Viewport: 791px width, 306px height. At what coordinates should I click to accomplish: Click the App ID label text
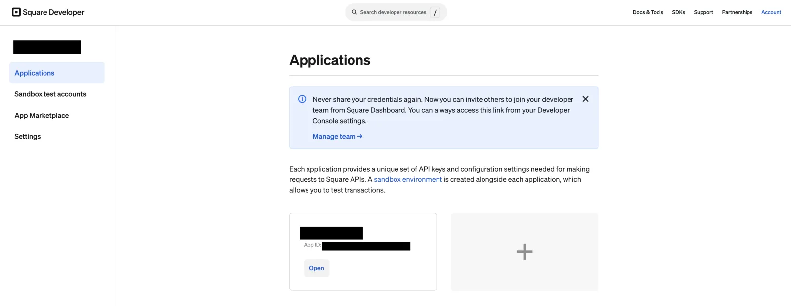pyautogui.click(x=312, y=245)
